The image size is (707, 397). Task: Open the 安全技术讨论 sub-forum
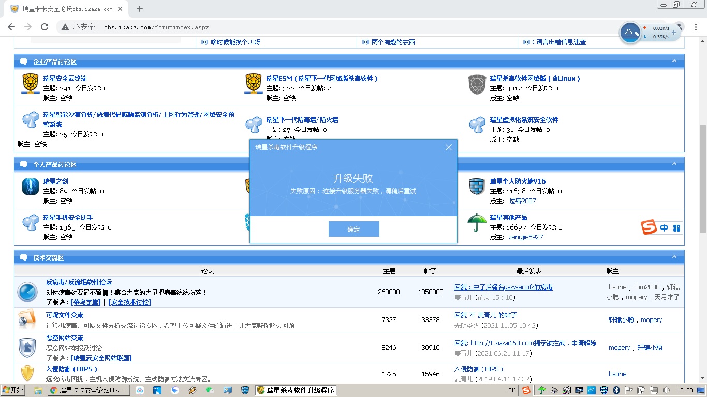point(129,302)
